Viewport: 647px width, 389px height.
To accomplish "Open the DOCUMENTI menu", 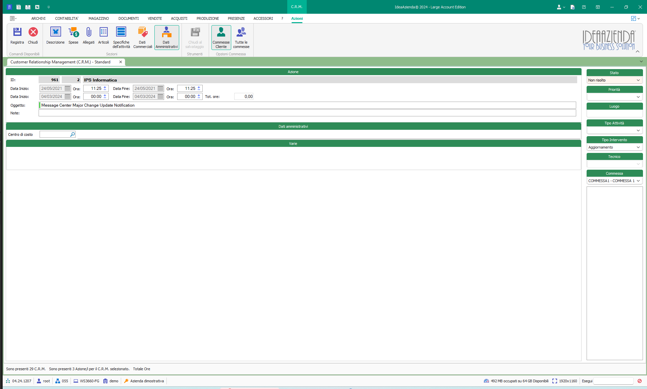I will click(x=129, y=19).
